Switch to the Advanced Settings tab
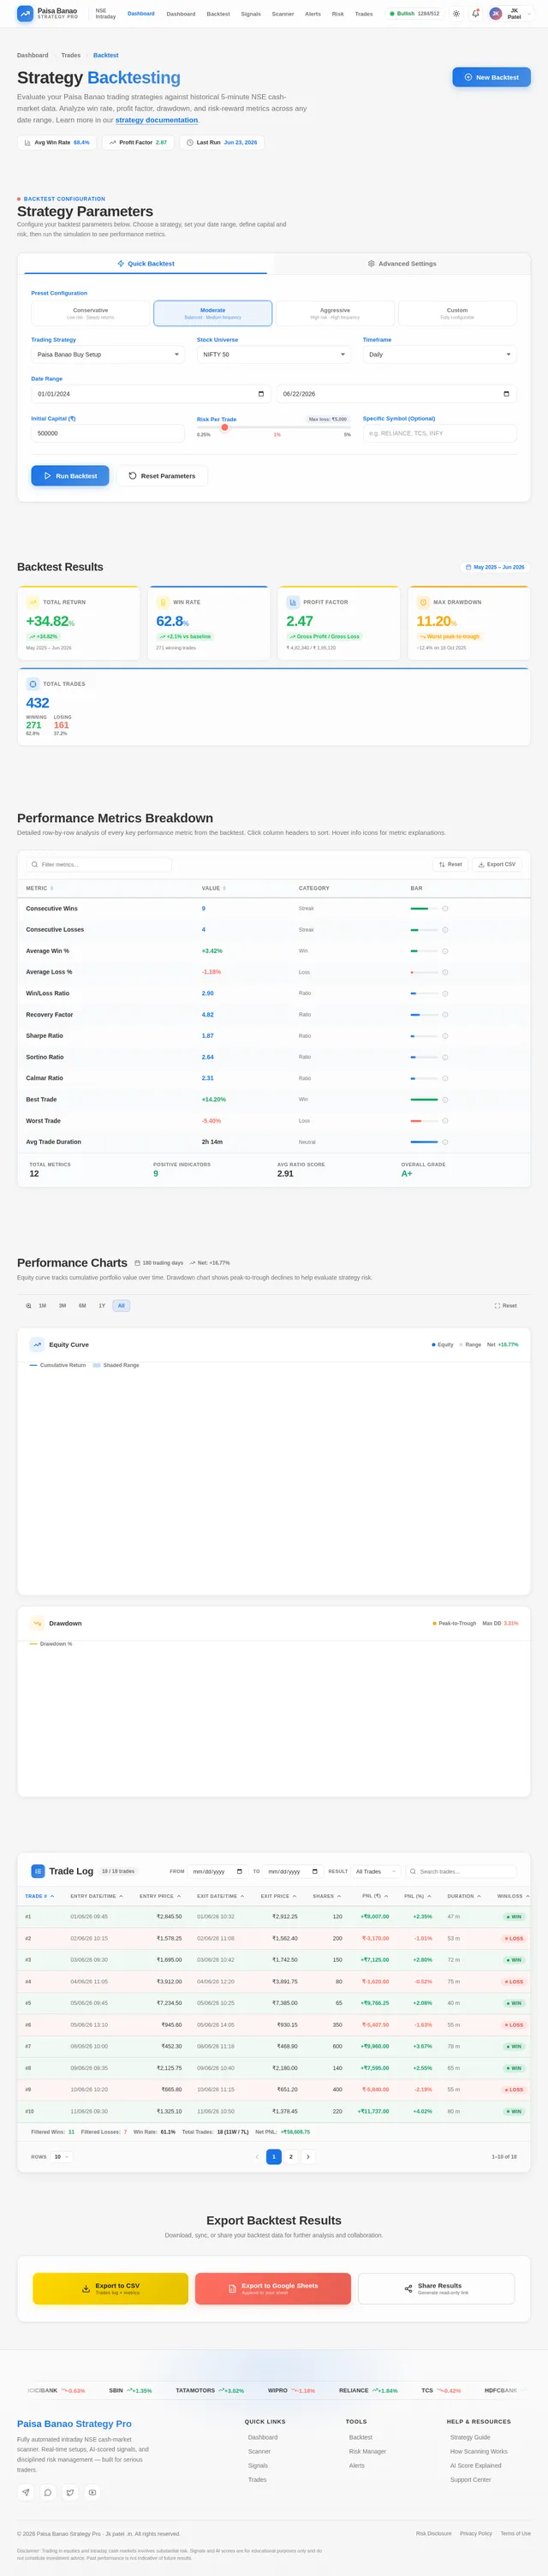 [402, 263]
